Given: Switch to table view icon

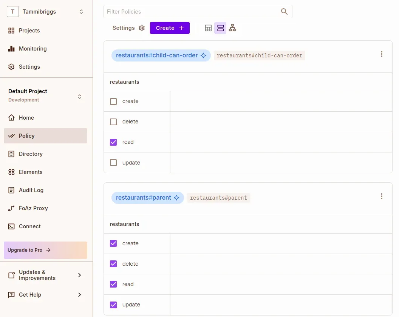Looking at the screenshot, I should [208, 28].
